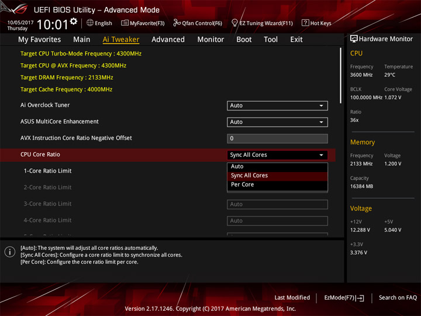Select English language button
This screenshot has height=316, width=421.
[x=99, y=23]
